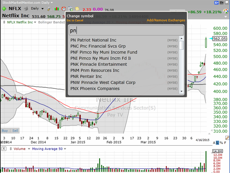Open the alarm clock alert icon
This screenshot has height=173, width=230.
pyautogui.click(x=64, y=9)
